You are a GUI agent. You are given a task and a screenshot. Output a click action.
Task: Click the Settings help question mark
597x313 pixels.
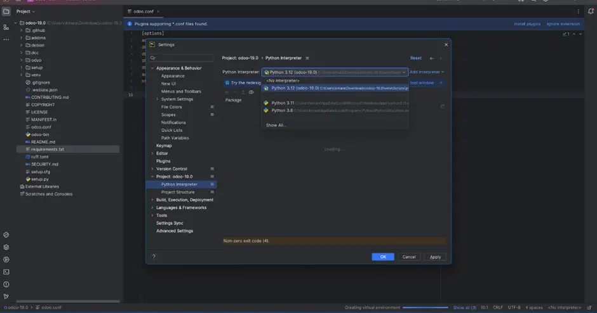coord(154,257)
